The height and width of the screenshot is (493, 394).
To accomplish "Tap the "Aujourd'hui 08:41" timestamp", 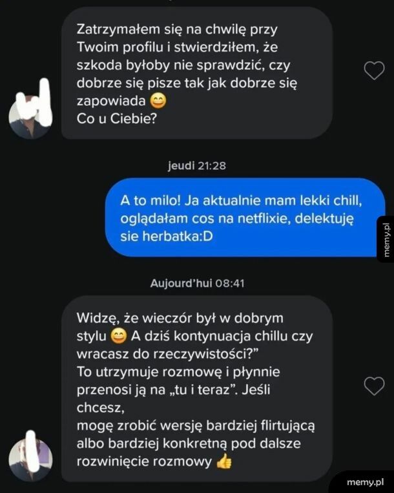I will [197, 283].
